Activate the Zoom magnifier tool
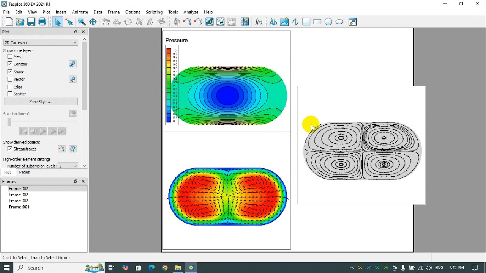The height and width of the screenshot is (273, 486). [x=82, y=22]
